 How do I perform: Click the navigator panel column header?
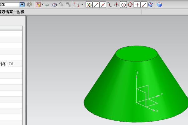click(11, 28)
